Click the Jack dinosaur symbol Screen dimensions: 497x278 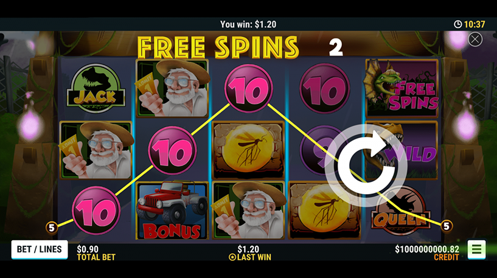(96, 88)
